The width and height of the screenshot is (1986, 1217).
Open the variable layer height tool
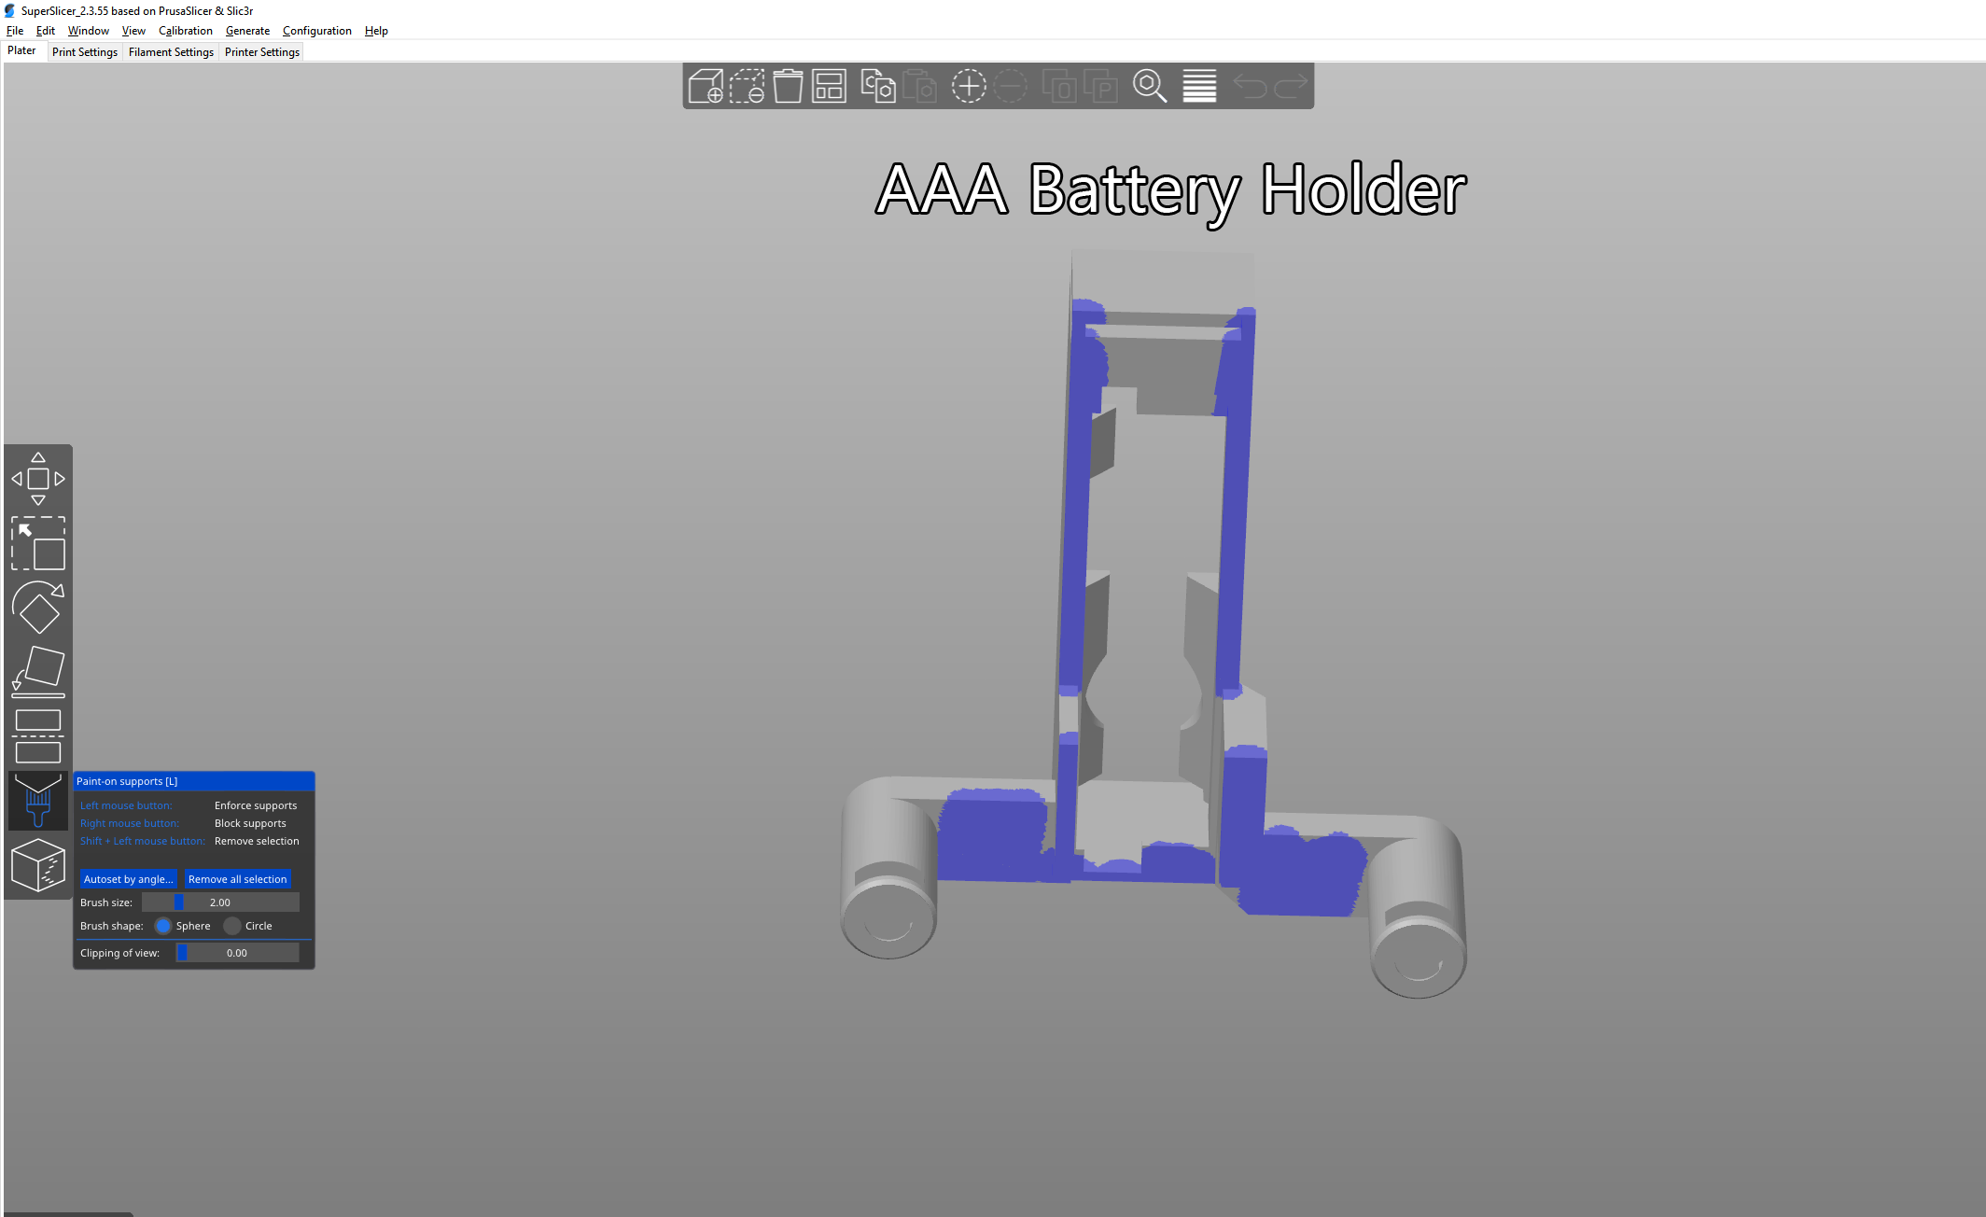(1198, 86)
